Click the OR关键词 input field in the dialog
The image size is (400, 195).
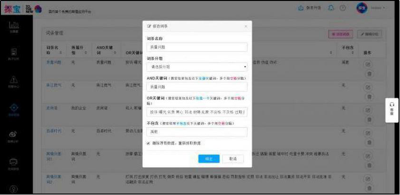[197, 112]
